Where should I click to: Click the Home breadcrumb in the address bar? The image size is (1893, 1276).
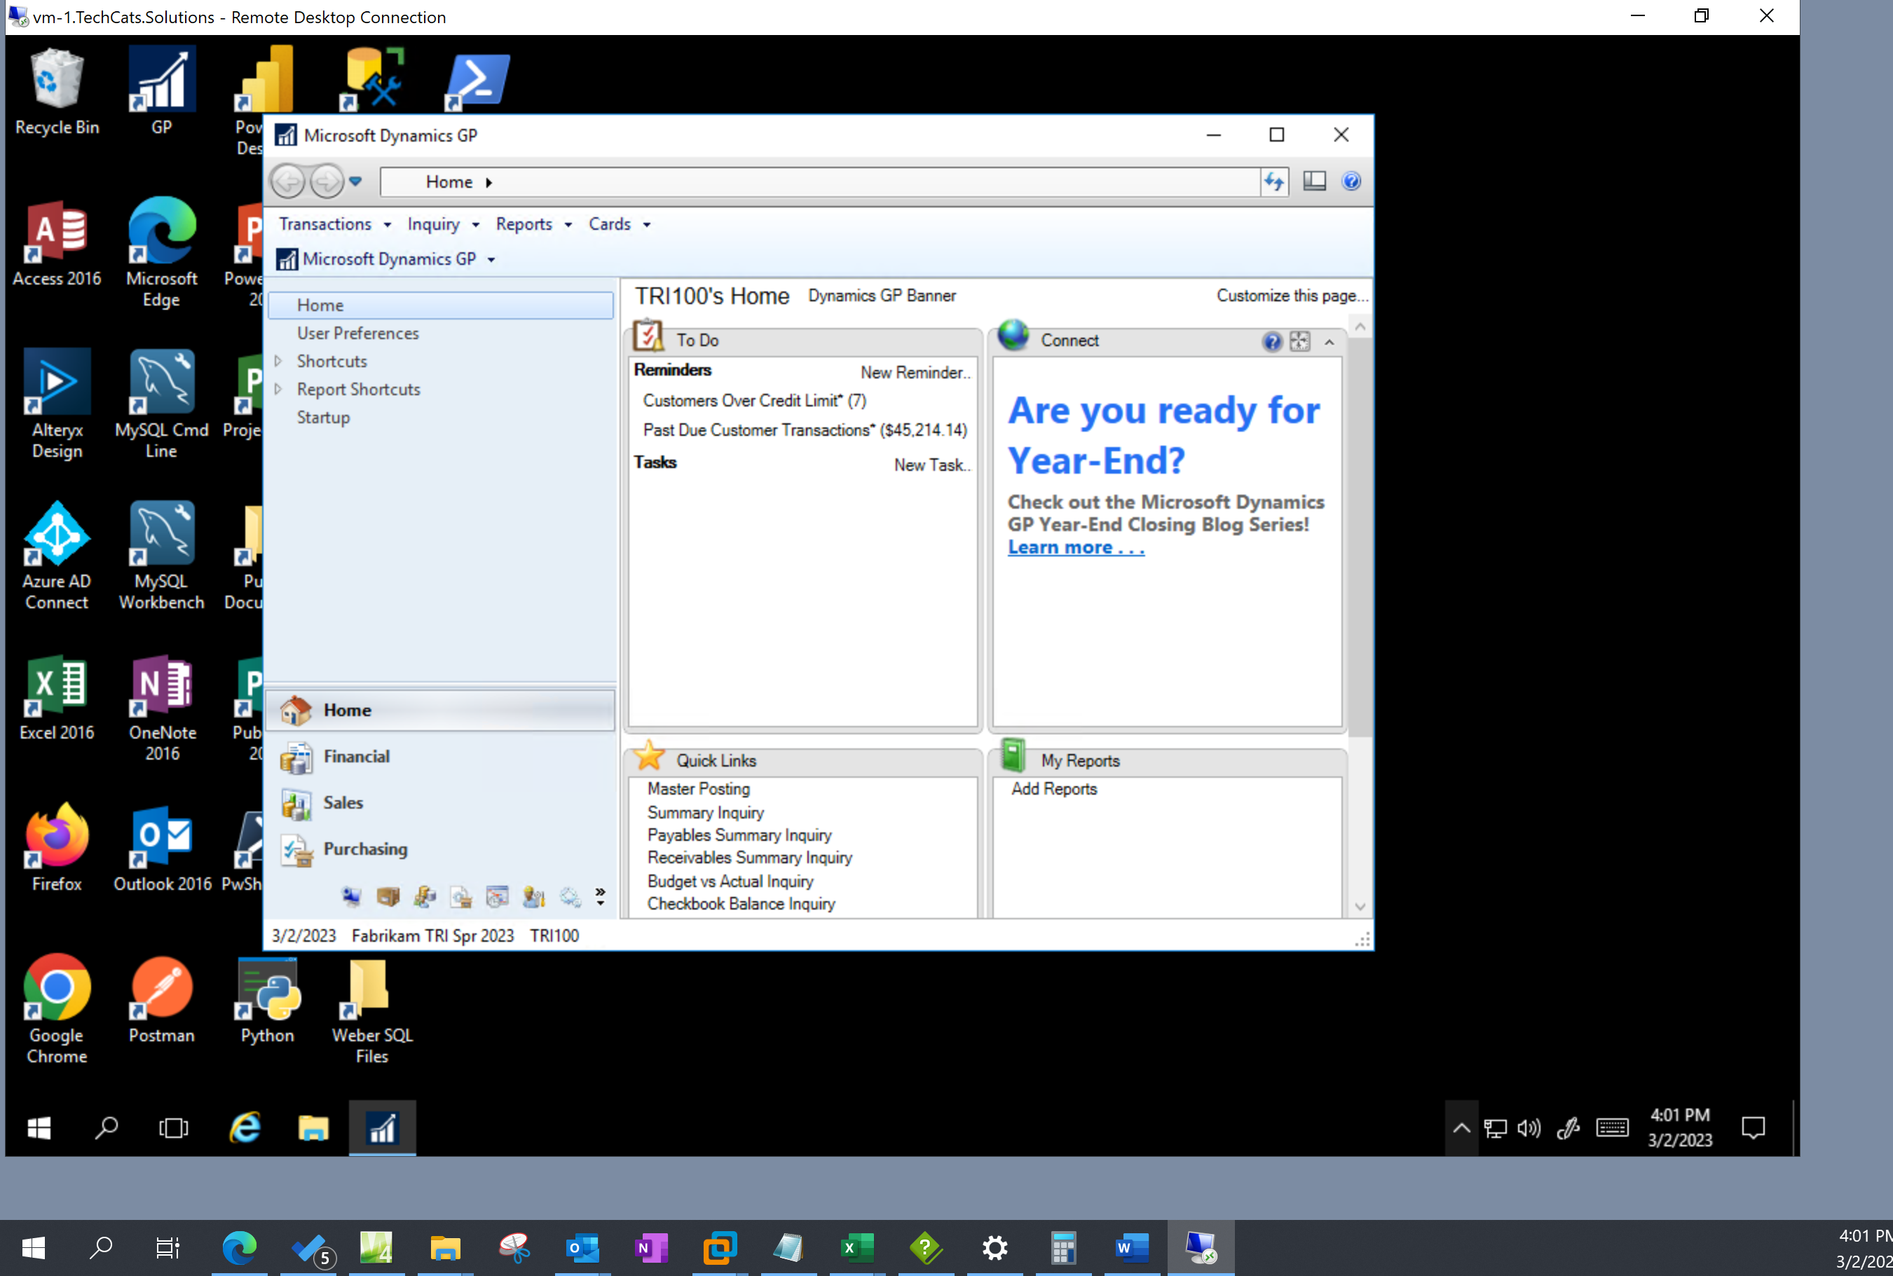point(449,181)
